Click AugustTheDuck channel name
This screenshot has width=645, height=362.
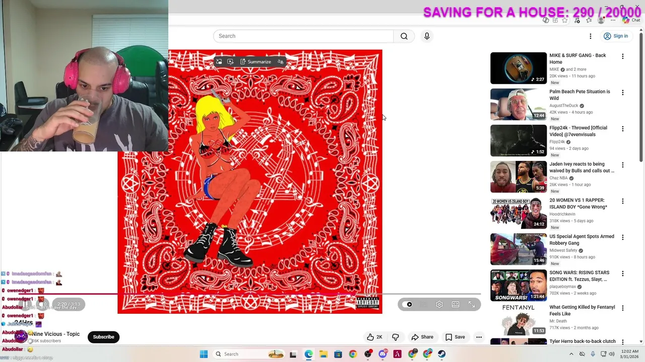point(563,106)
